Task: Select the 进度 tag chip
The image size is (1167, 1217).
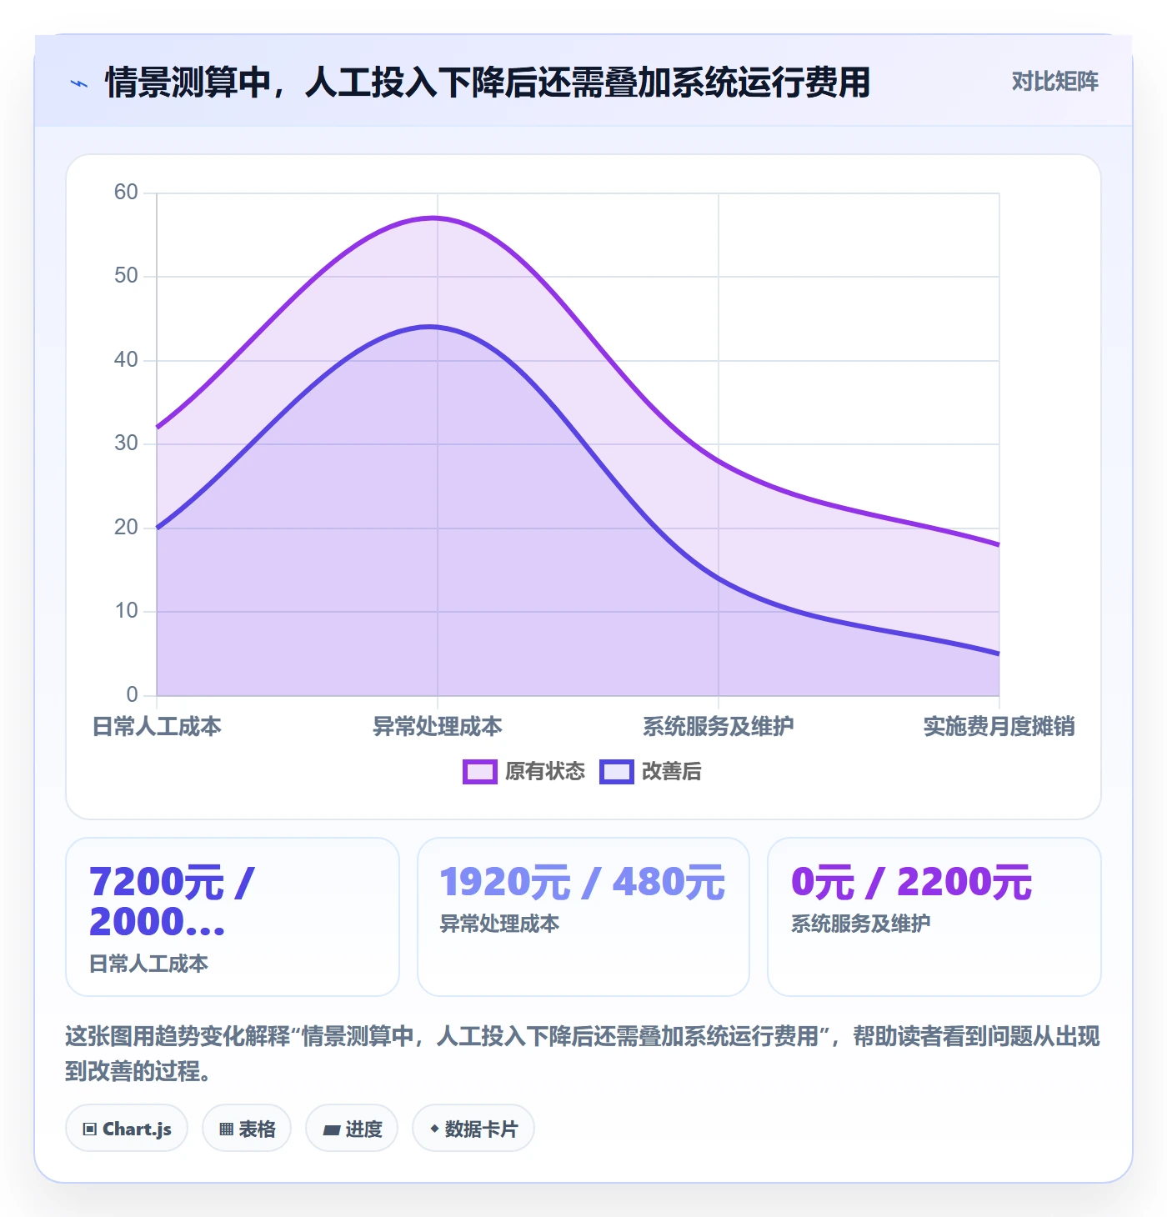Action: tap(352, 1129)
